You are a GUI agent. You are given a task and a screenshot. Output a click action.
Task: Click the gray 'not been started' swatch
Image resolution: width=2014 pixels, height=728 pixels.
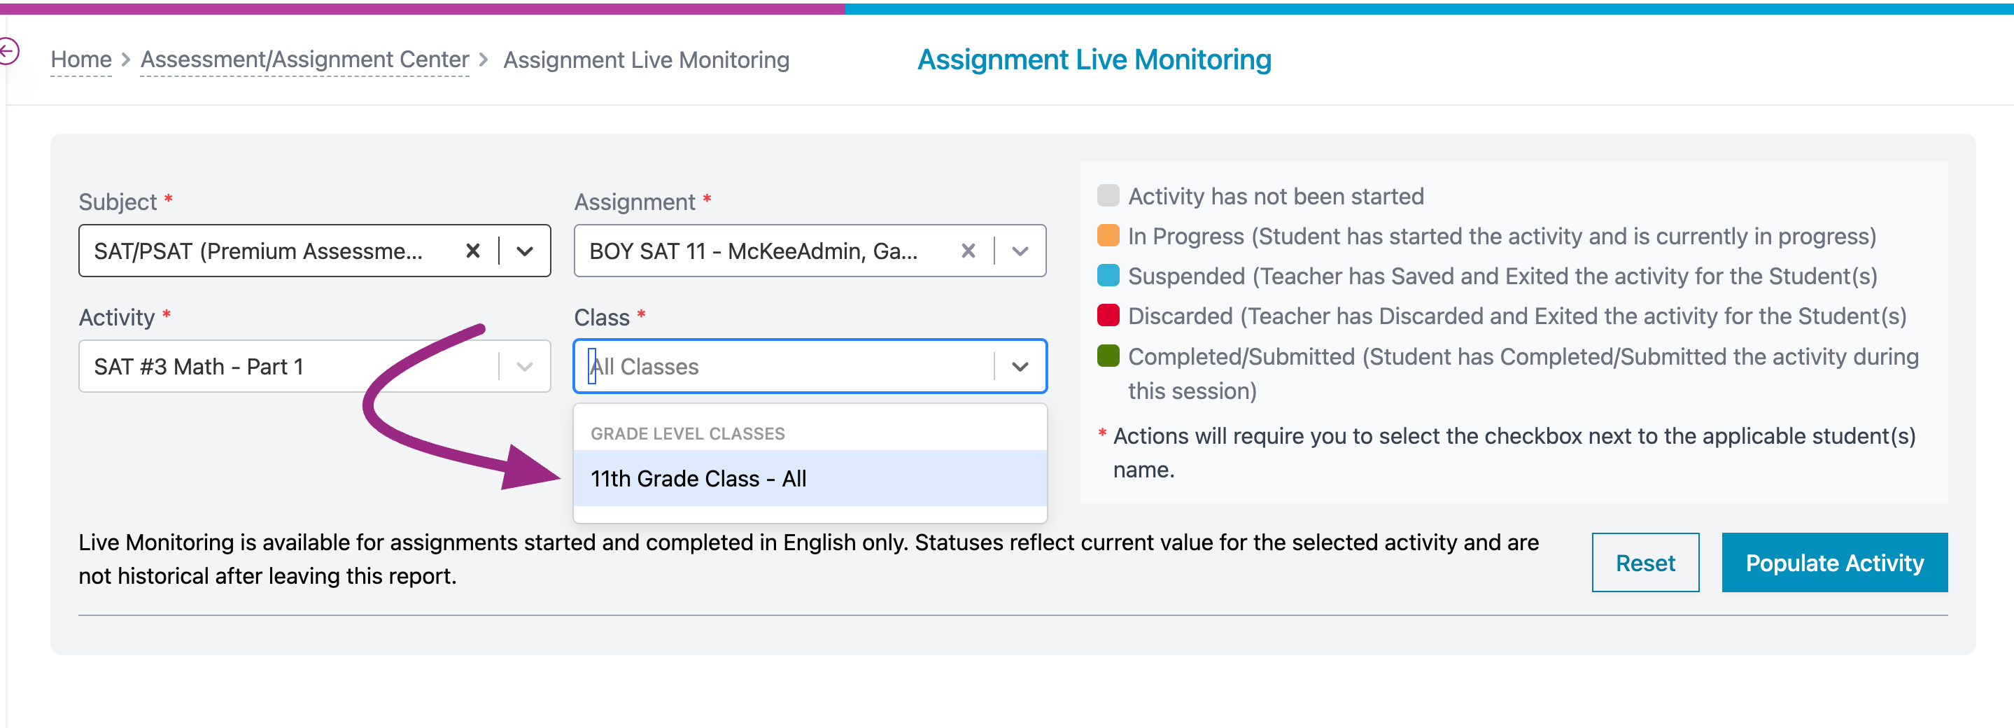(x=1108, y=195)
